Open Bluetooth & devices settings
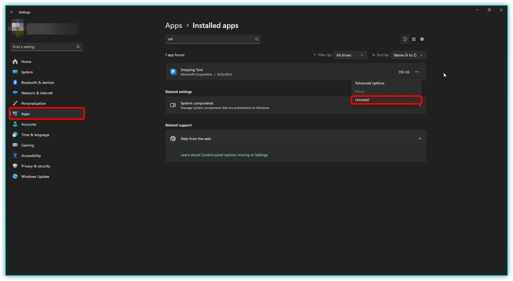513x281 pixels. click(x=38, y=83)
